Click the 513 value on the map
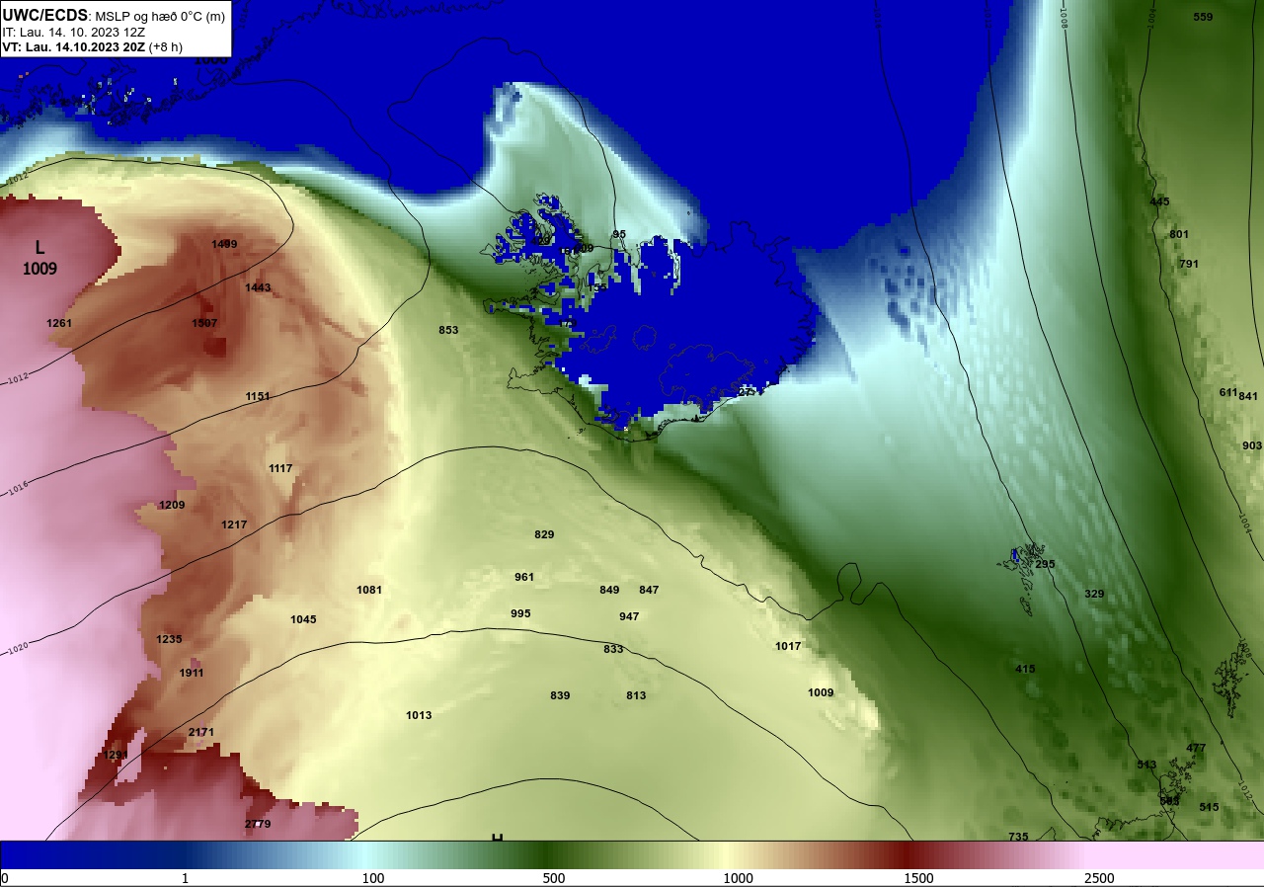1264x887 pixels. click(x=1146, y=765)
